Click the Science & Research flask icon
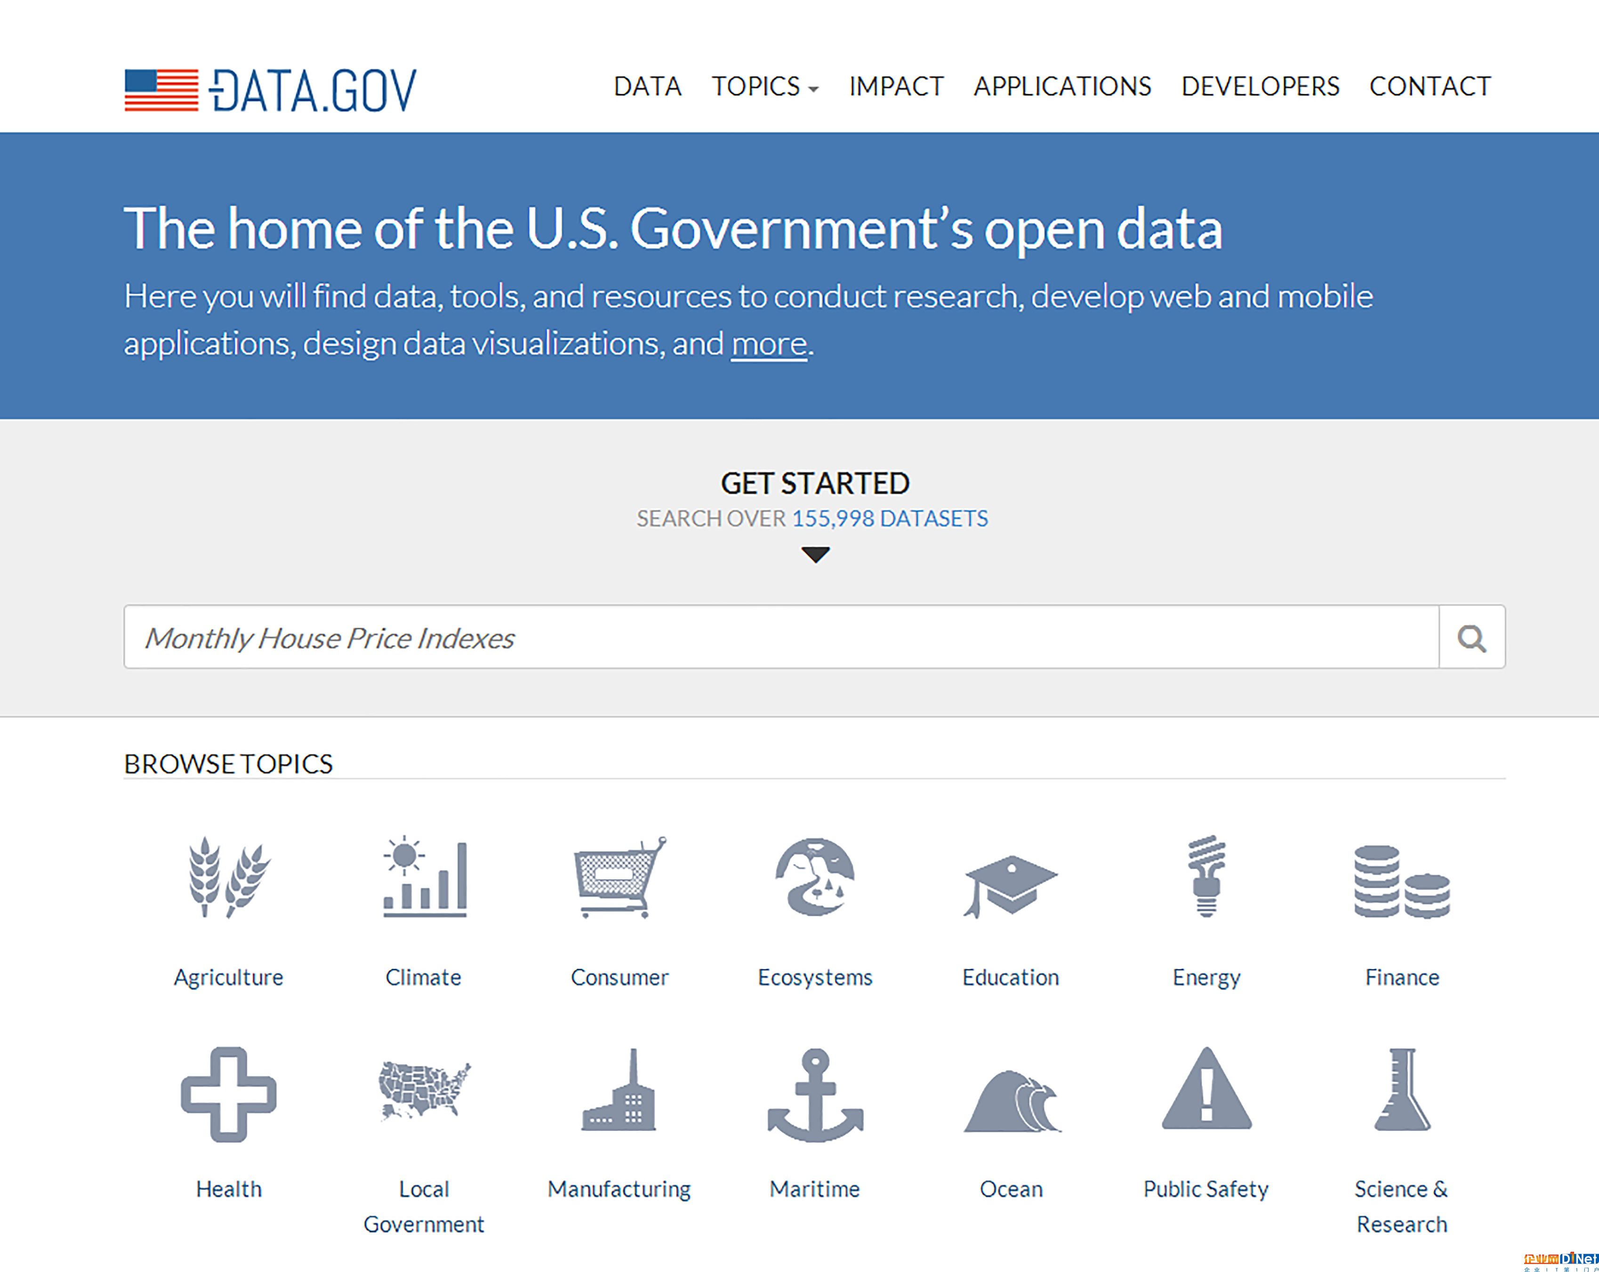The image size is (1599, 1272). (x=1402, y=1089)
